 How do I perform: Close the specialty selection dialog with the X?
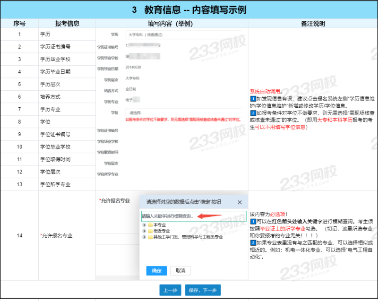pyautogui.click(x=240, y=202)
